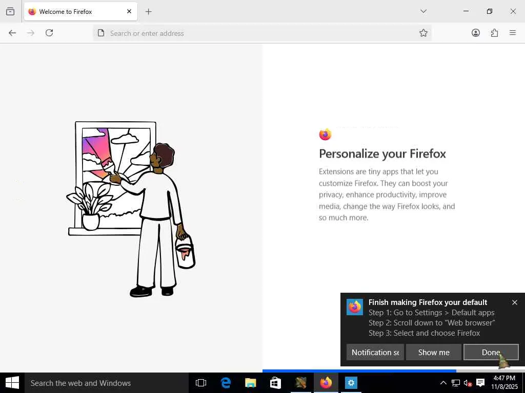525x393 pixels.
Task: Open the taskbar app left of Firefox
Action: [300, 383]
